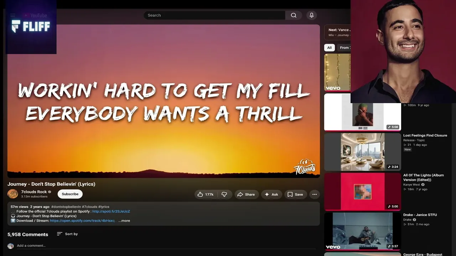
Task: Open the All Of The Lights thumbnail
Action: click(363, 192)
